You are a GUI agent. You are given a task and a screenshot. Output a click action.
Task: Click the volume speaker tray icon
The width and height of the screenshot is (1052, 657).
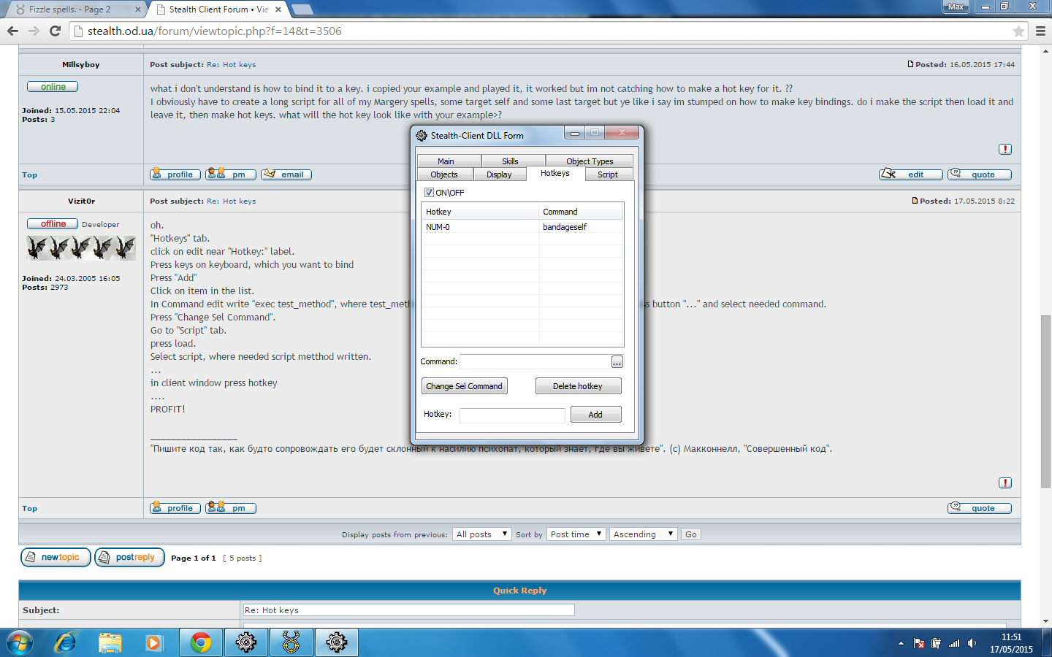(x=972, y=643)
